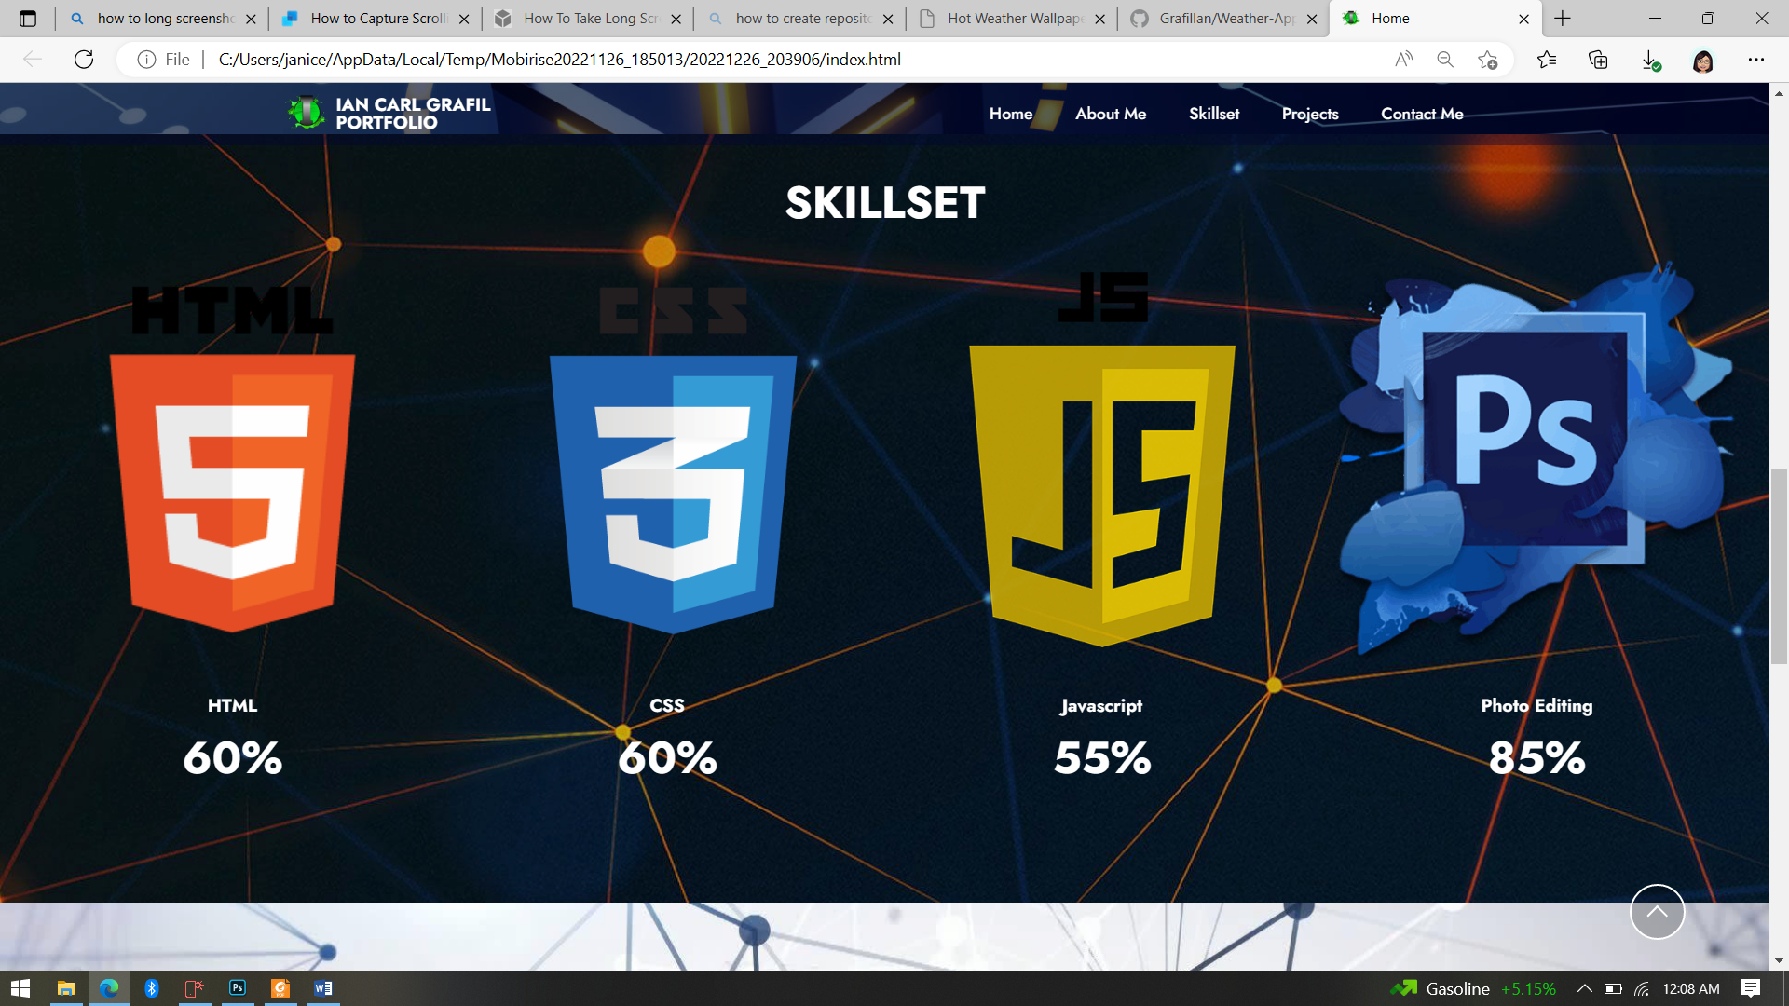Viewport: 1789px width, 1006px height.
Task: Navigate to the Projects section
Action: click(x=1310, y=114)
